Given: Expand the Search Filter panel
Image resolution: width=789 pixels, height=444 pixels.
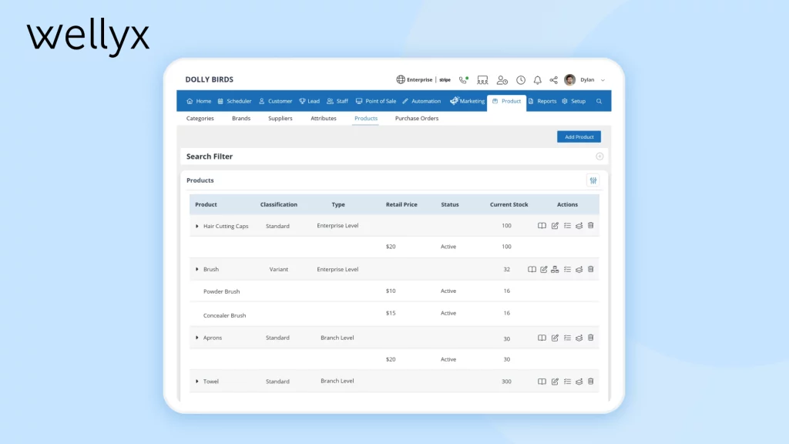Looking at the screenshot, I should pos(599,156).
